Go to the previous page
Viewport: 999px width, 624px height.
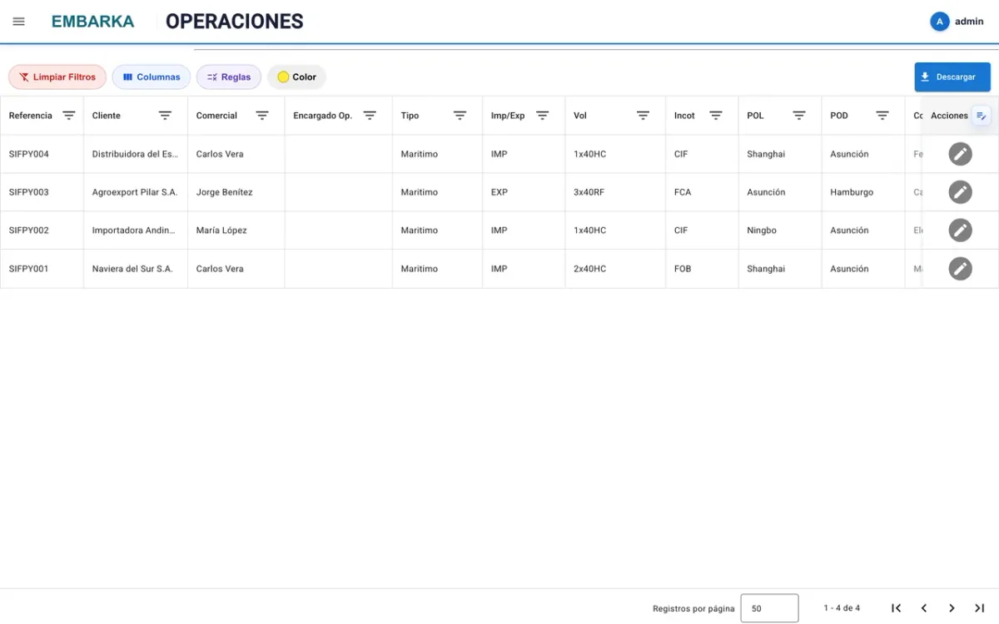coord(924,608)
